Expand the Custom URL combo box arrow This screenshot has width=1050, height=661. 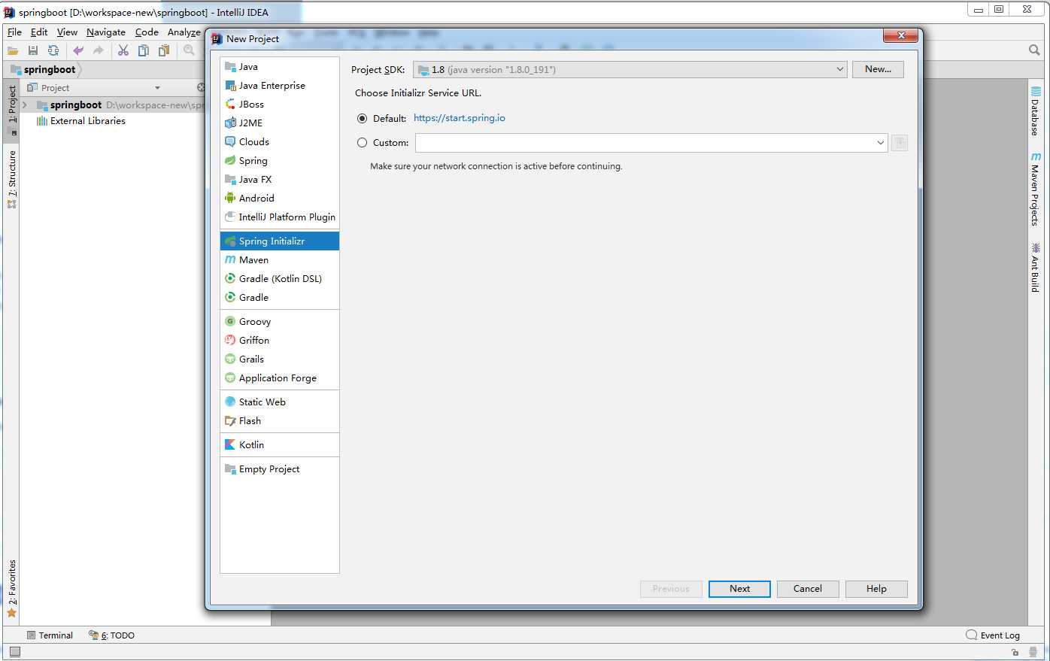[881, 143]
